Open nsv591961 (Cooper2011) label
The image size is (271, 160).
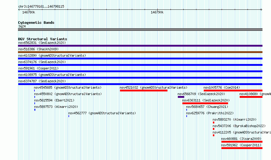pos(38,68)
